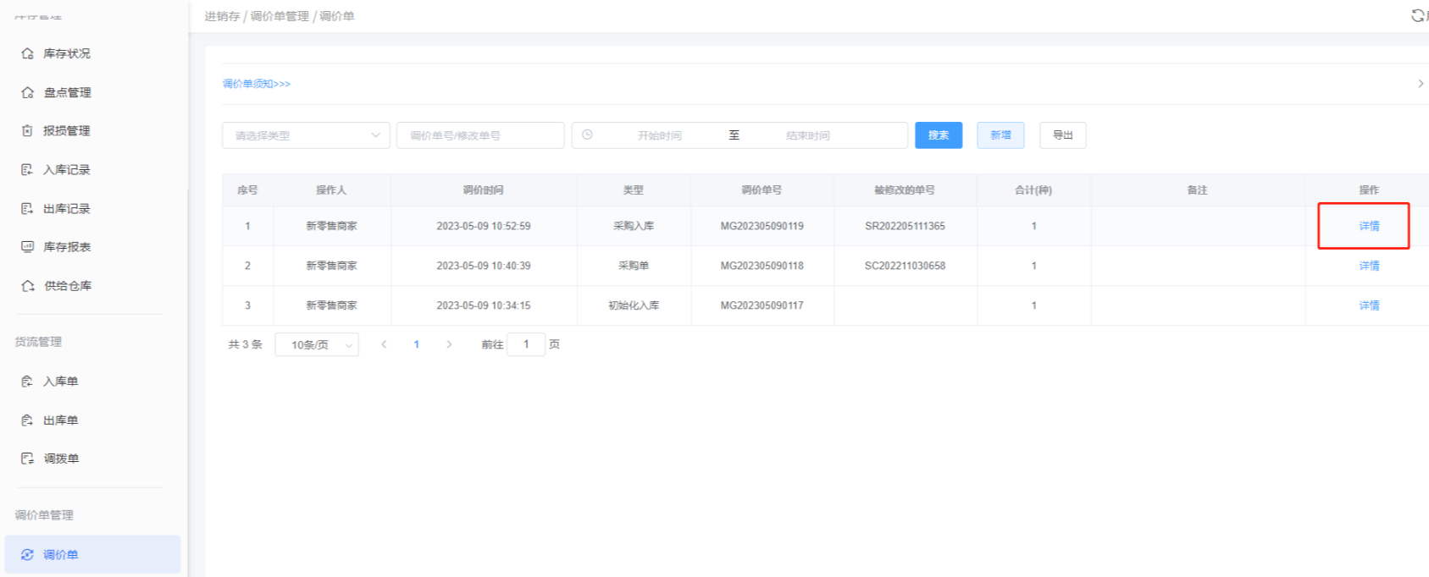Open the 入库单 menu item

(60, 382)
